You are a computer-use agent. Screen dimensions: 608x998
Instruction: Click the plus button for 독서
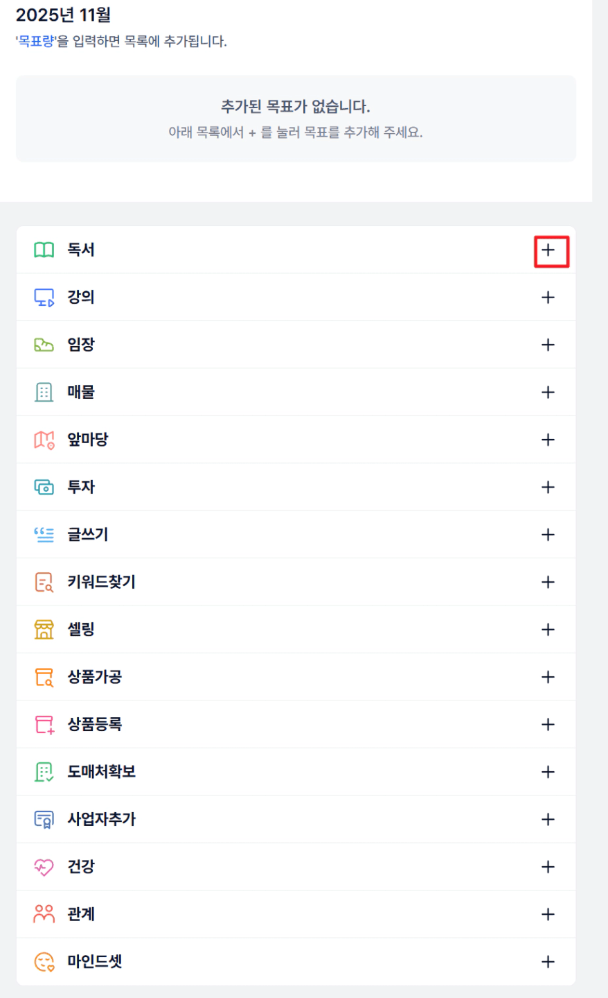tap(548, 250)
